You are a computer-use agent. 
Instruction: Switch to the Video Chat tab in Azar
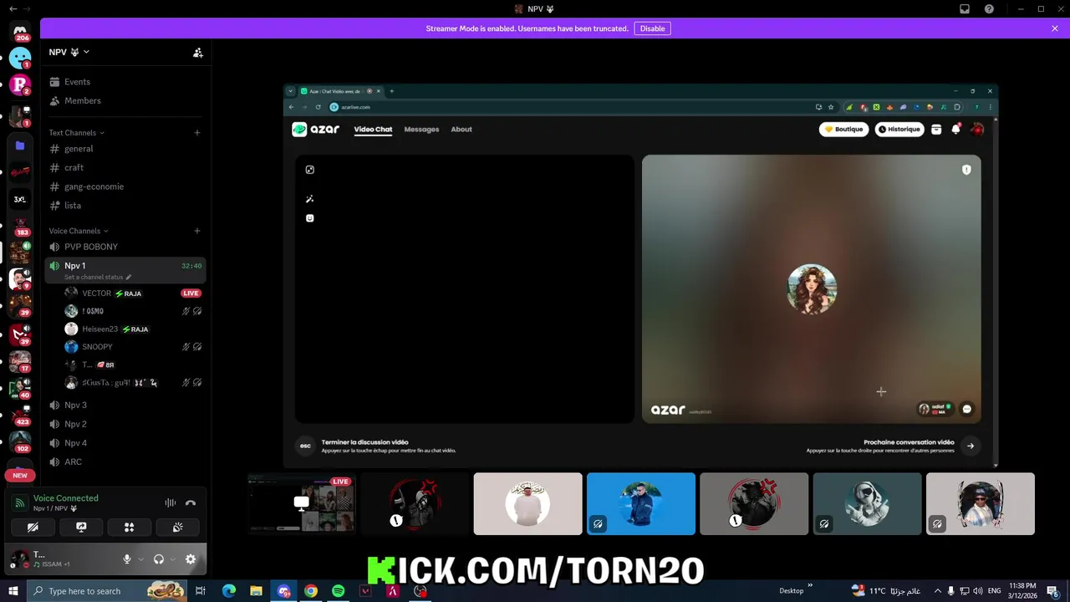tap(373, 130)
